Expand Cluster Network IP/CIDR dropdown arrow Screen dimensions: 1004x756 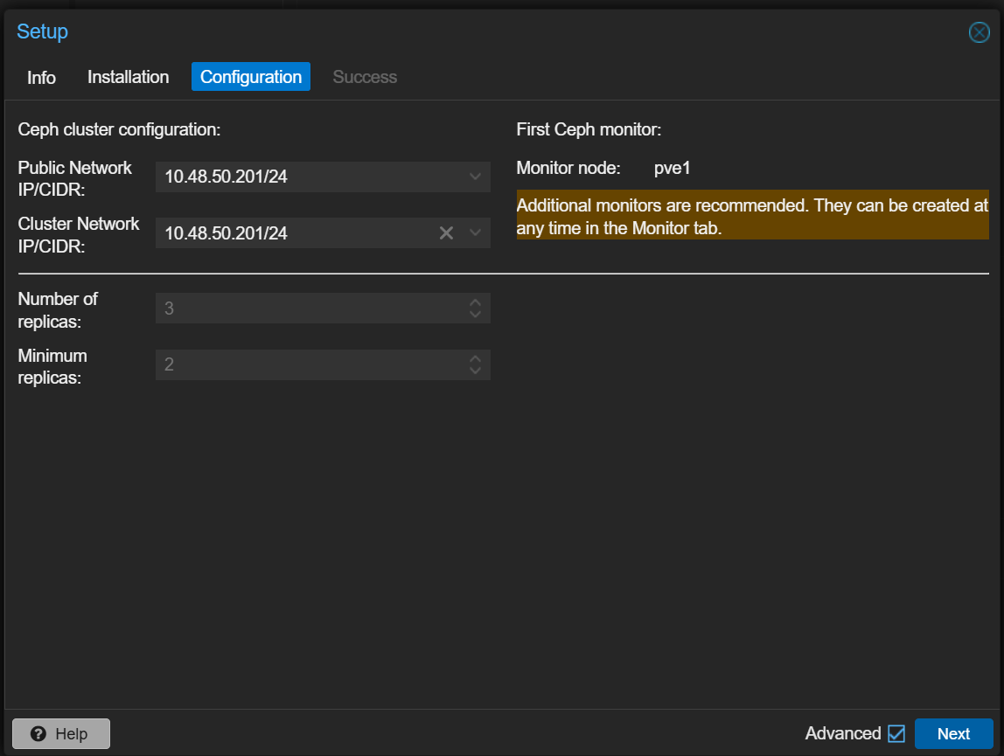tap(475, 233)
